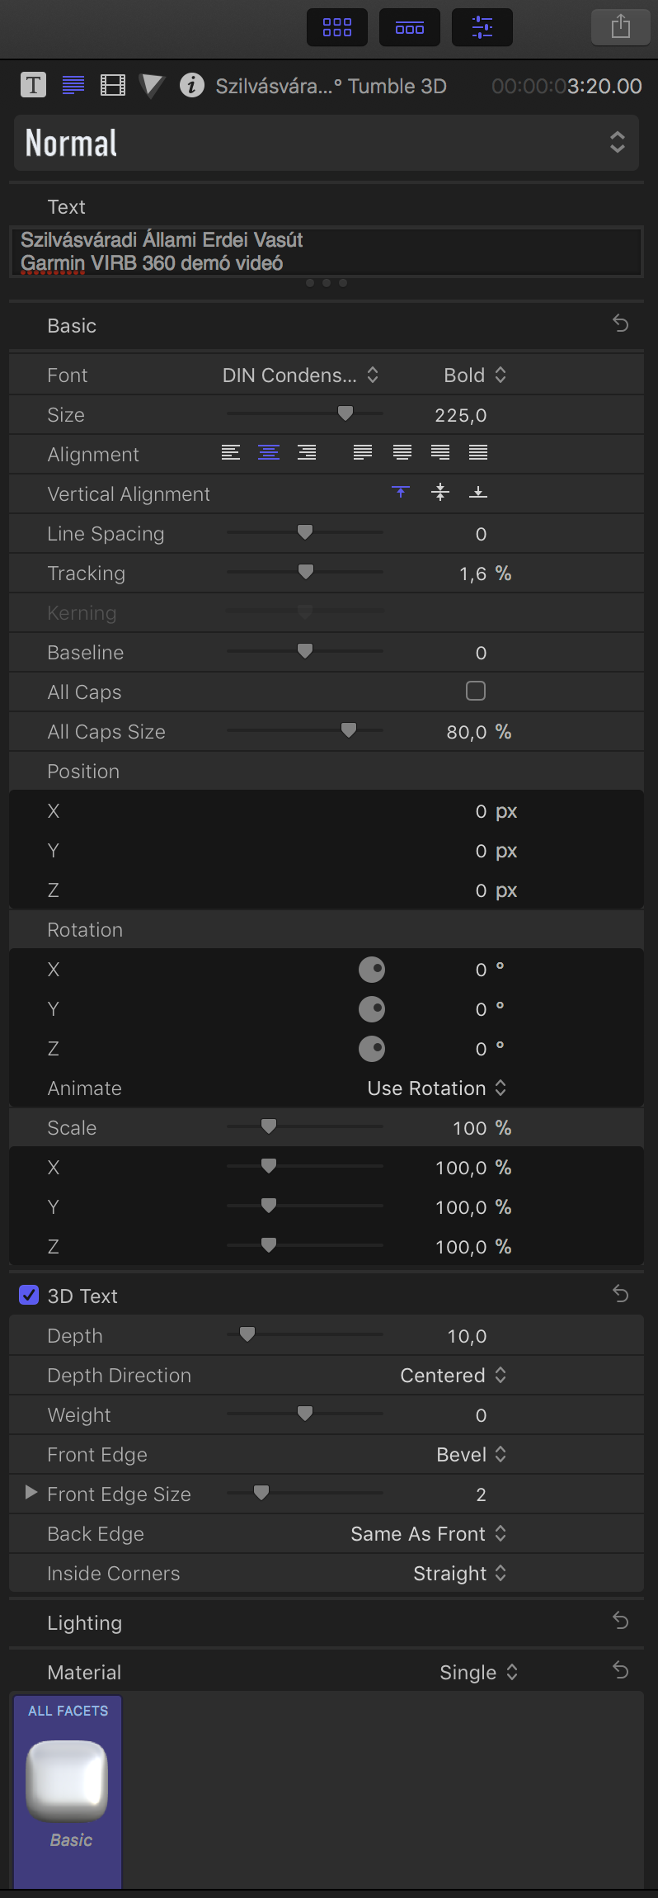Viewport: 658px width, 1898px height.
Task: Expand the Front Edge Size disclosure triangle
Action: point(31,1492)
